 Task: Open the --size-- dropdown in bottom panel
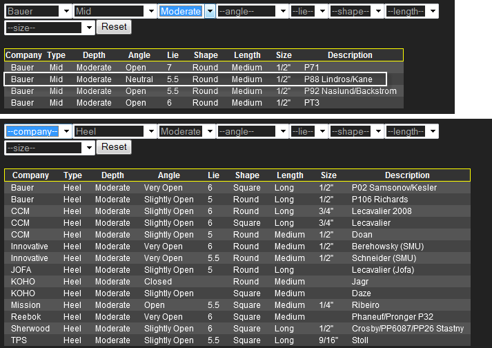click(x=50, y=148)
